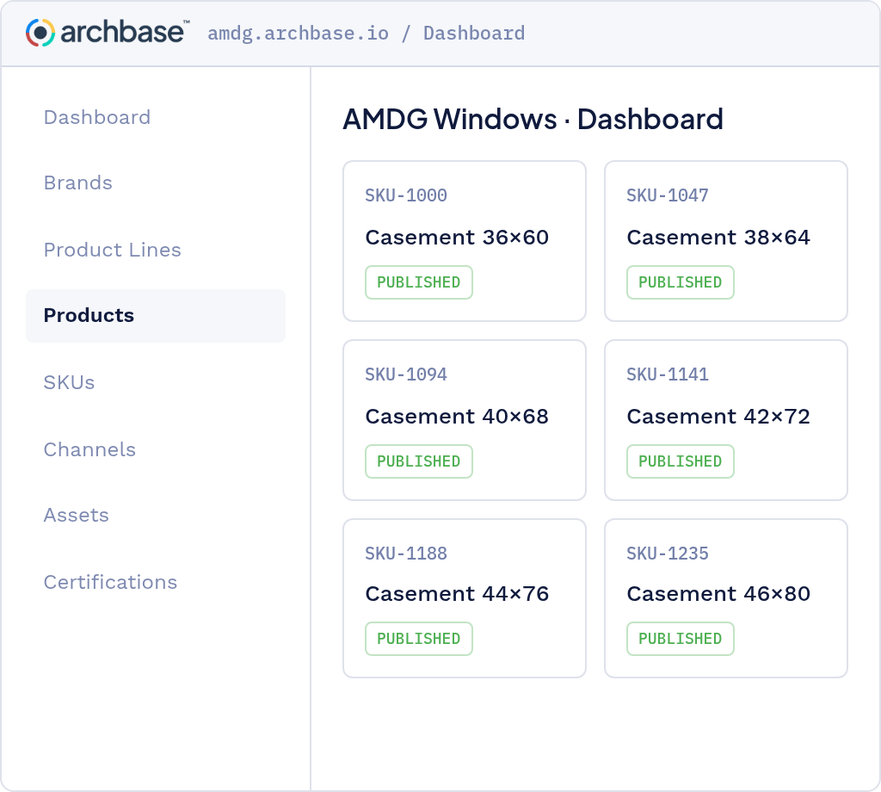Image resolution: width=881 pixels, height=792 pixels.
Task: Click the SKU-1141 label
Action: pyautogui.click(x=668, y=374)
